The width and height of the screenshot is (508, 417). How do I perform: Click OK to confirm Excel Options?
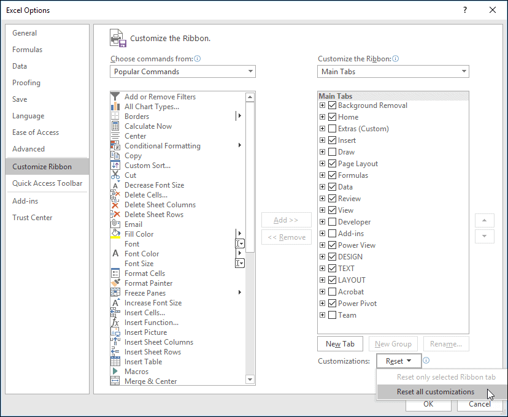pos(428,404)
